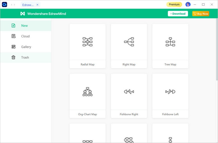218x143 pixels.
Task: Click the New file plus icon
Action: click(13, 26)
